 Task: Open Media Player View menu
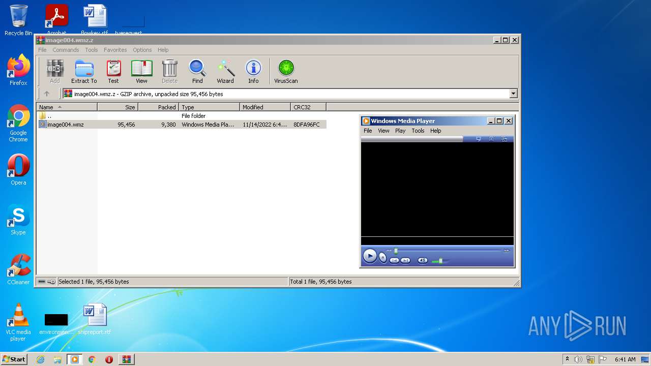click(x=383, y=131)
